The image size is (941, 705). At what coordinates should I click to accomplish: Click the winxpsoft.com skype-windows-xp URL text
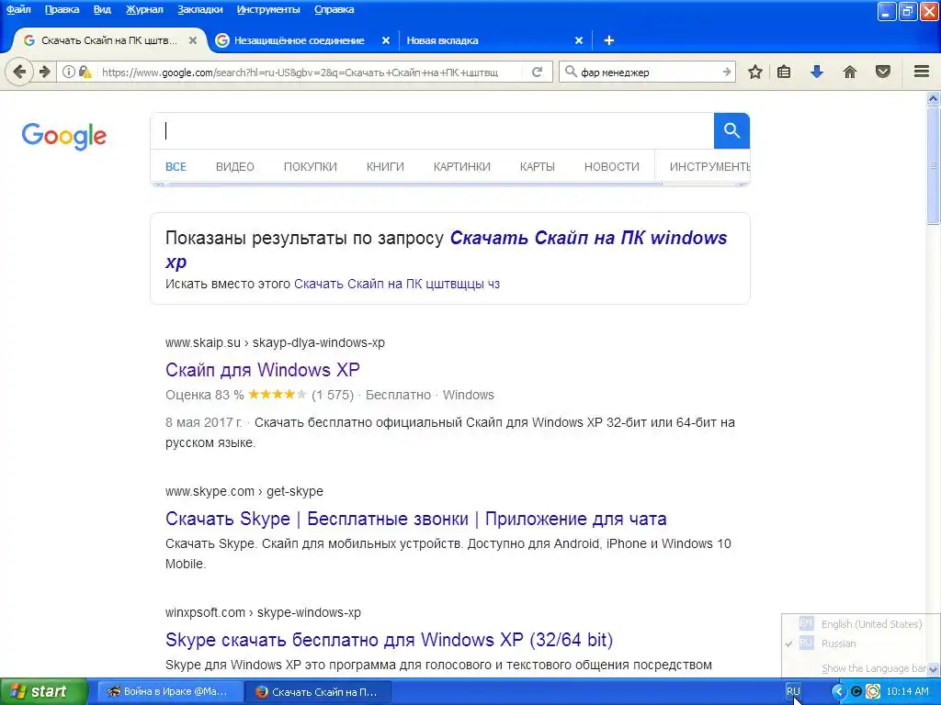(263, 612)
